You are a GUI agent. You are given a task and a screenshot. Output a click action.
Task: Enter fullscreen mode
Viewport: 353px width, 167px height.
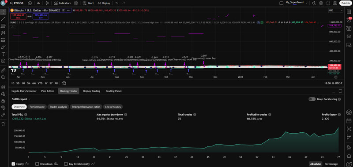[328, 3]
